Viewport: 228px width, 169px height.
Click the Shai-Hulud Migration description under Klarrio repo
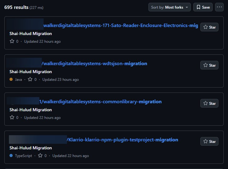(31, 148)
